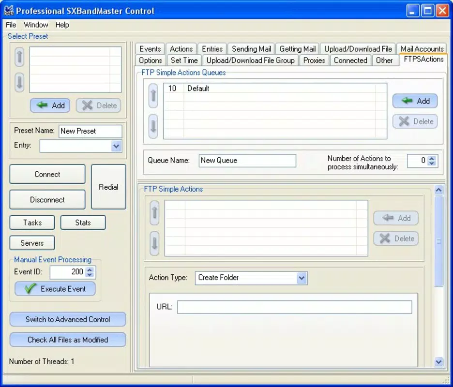Open the Getting Mail tab

tap(297, 49)
